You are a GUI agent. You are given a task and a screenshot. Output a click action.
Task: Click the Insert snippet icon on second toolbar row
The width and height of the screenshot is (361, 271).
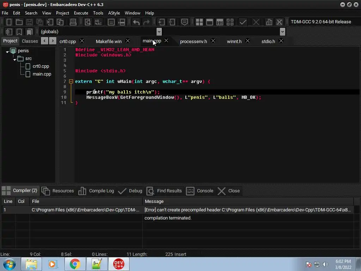(9, 32)
